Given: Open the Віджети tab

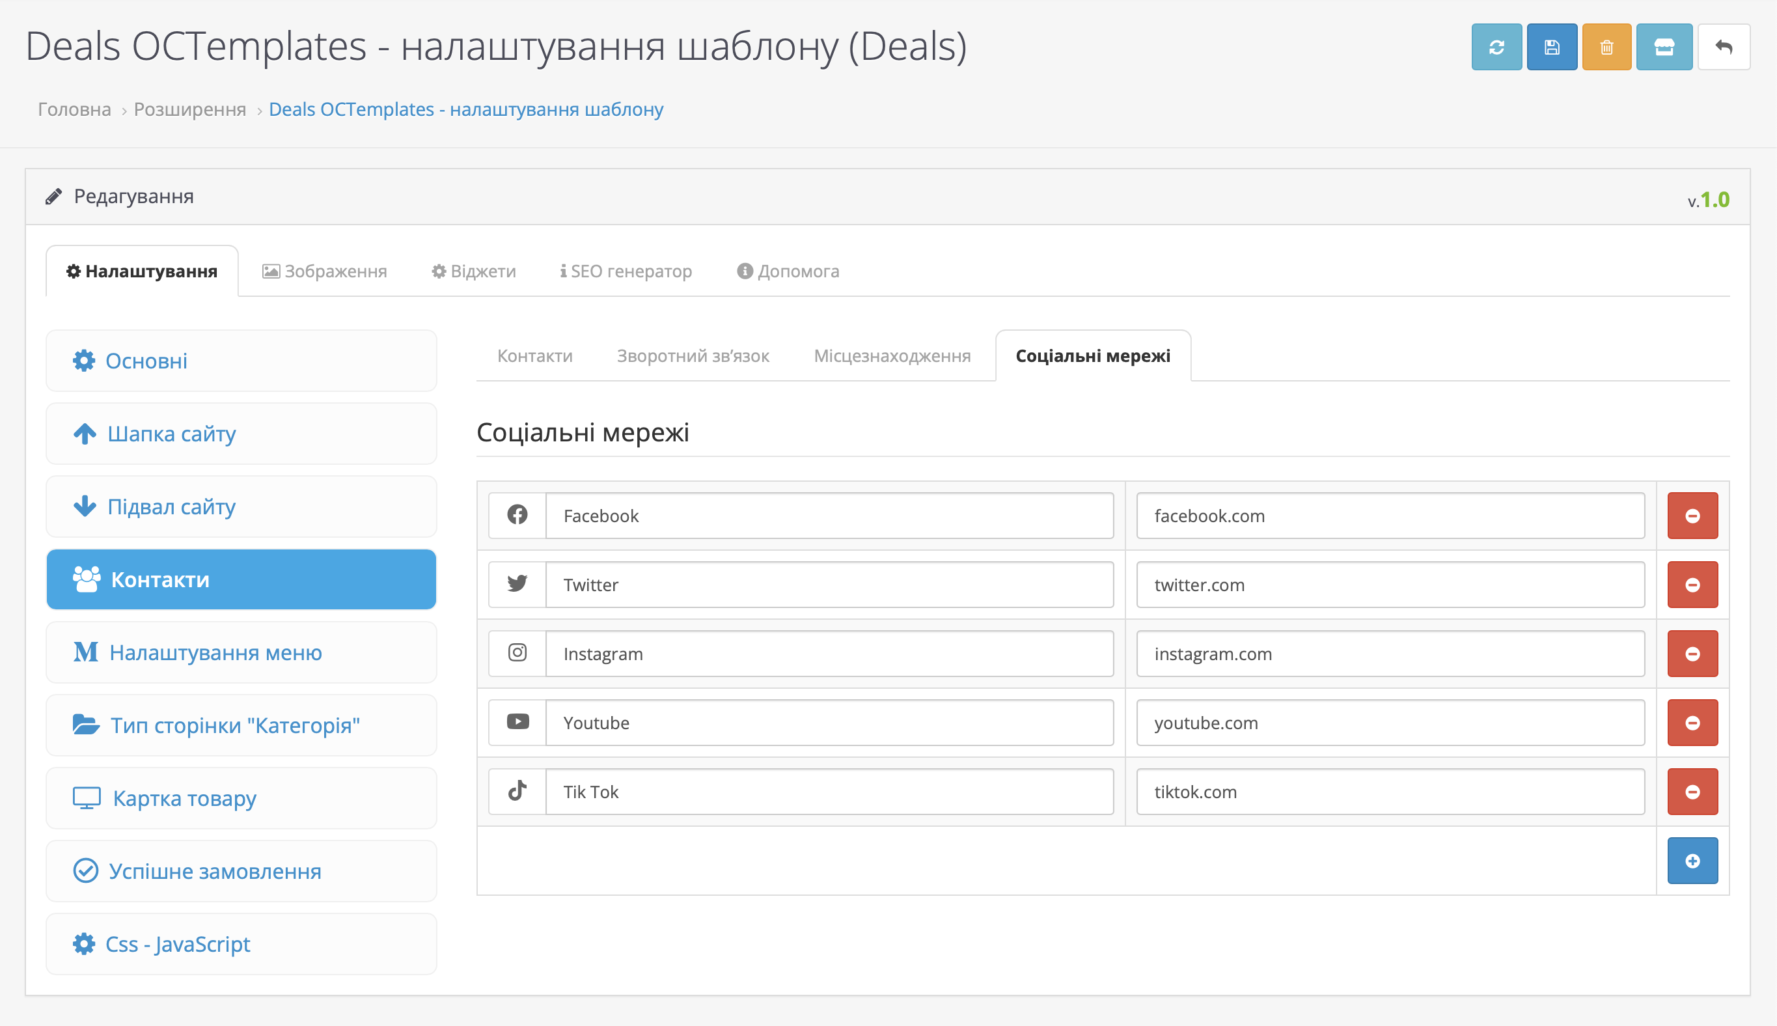Looking at the screenshot, I should point(473,271).
